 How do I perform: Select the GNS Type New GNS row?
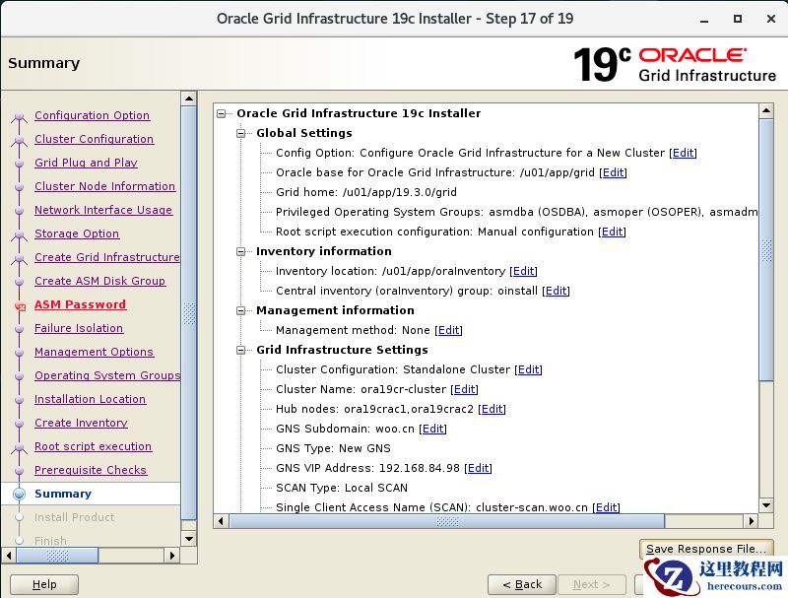pos(333,448)
